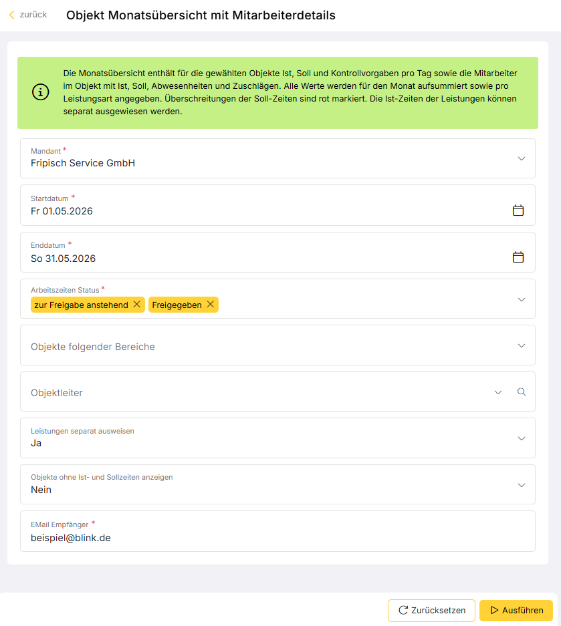The width and height of the screenshot is (561, 626).
Task: Open 'Objekte folgender Bereiche' dropdown
Action: coord(277,345)
